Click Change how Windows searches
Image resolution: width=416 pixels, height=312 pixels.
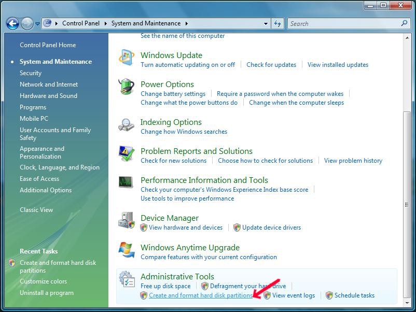coord(184,132)
